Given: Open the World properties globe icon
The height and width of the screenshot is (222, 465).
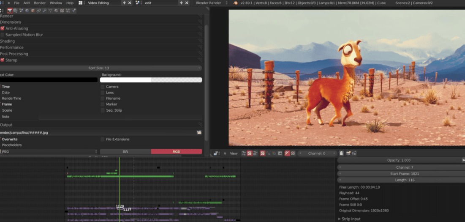Looking at the screenshot, I should coord(27,11).
